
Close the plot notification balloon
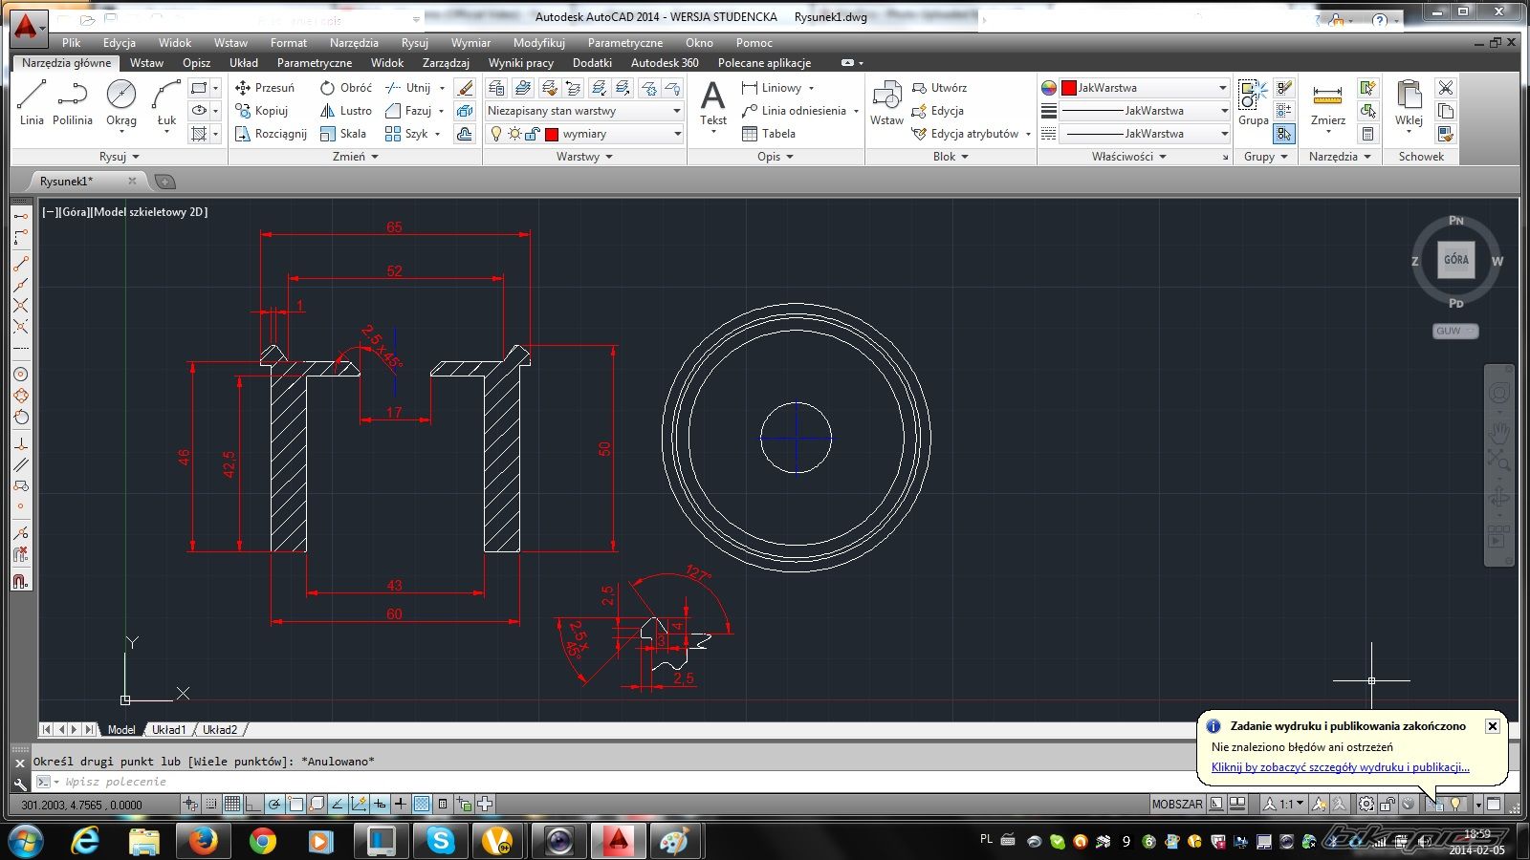[1492, 726]
